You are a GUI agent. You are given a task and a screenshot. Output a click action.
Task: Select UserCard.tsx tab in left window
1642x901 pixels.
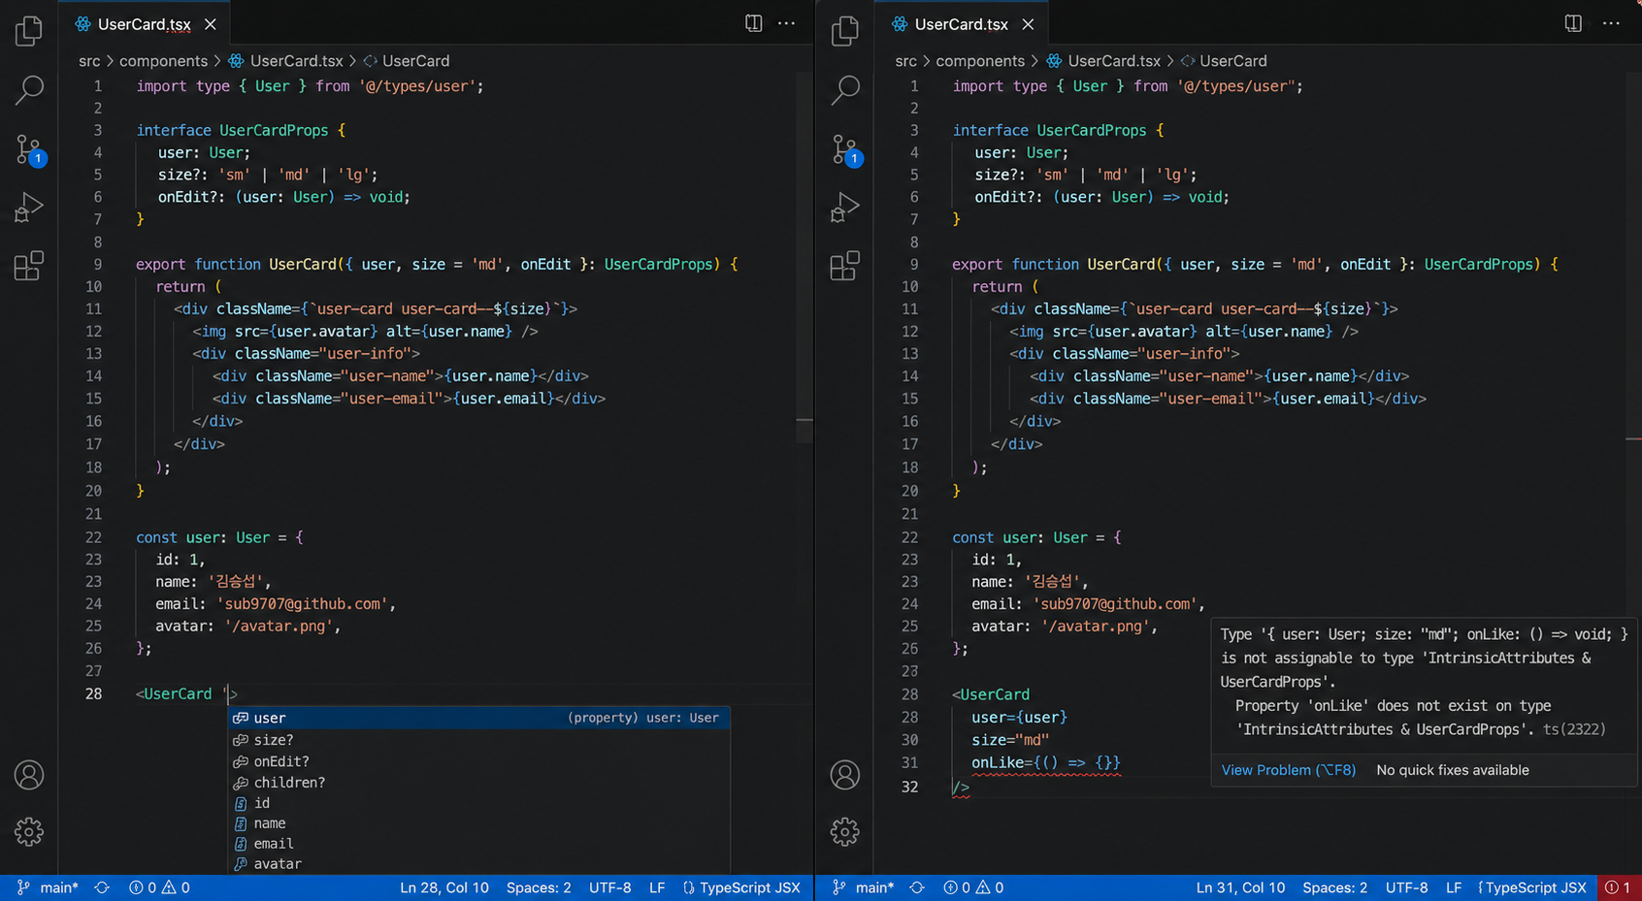(x=144, y=24)
